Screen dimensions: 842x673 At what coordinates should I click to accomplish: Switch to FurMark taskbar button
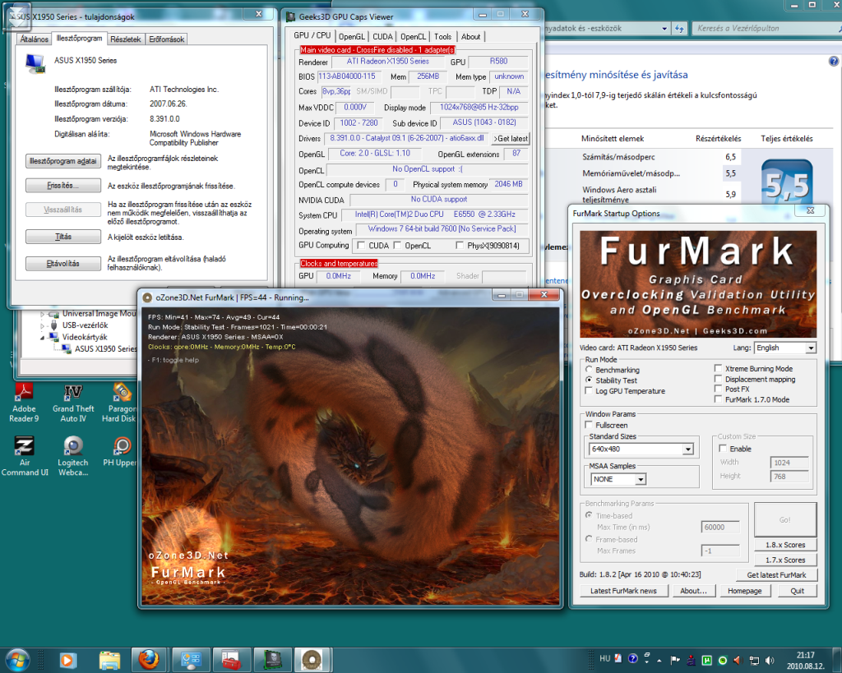point(312,660)
